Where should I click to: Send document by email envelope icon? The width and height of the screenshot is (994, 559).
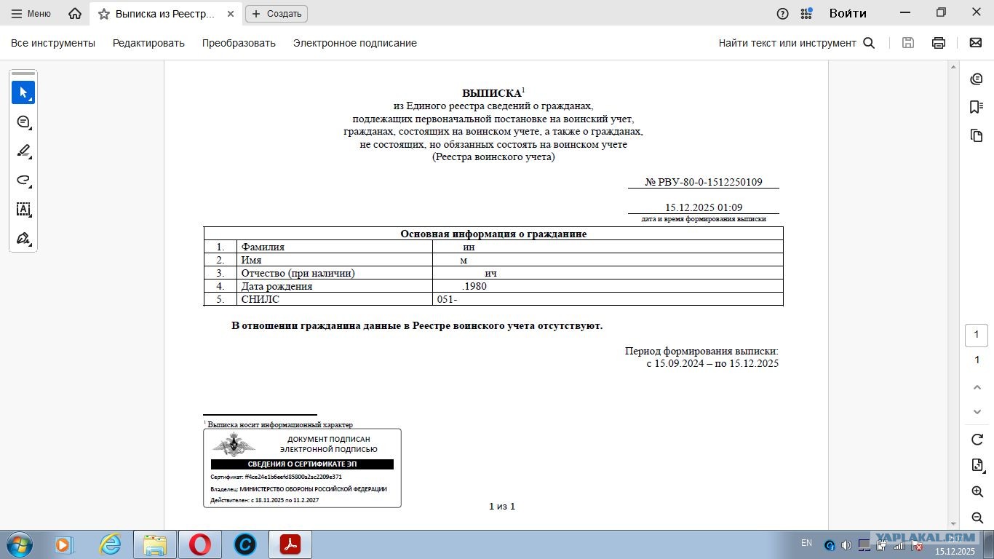coord(976,43)
